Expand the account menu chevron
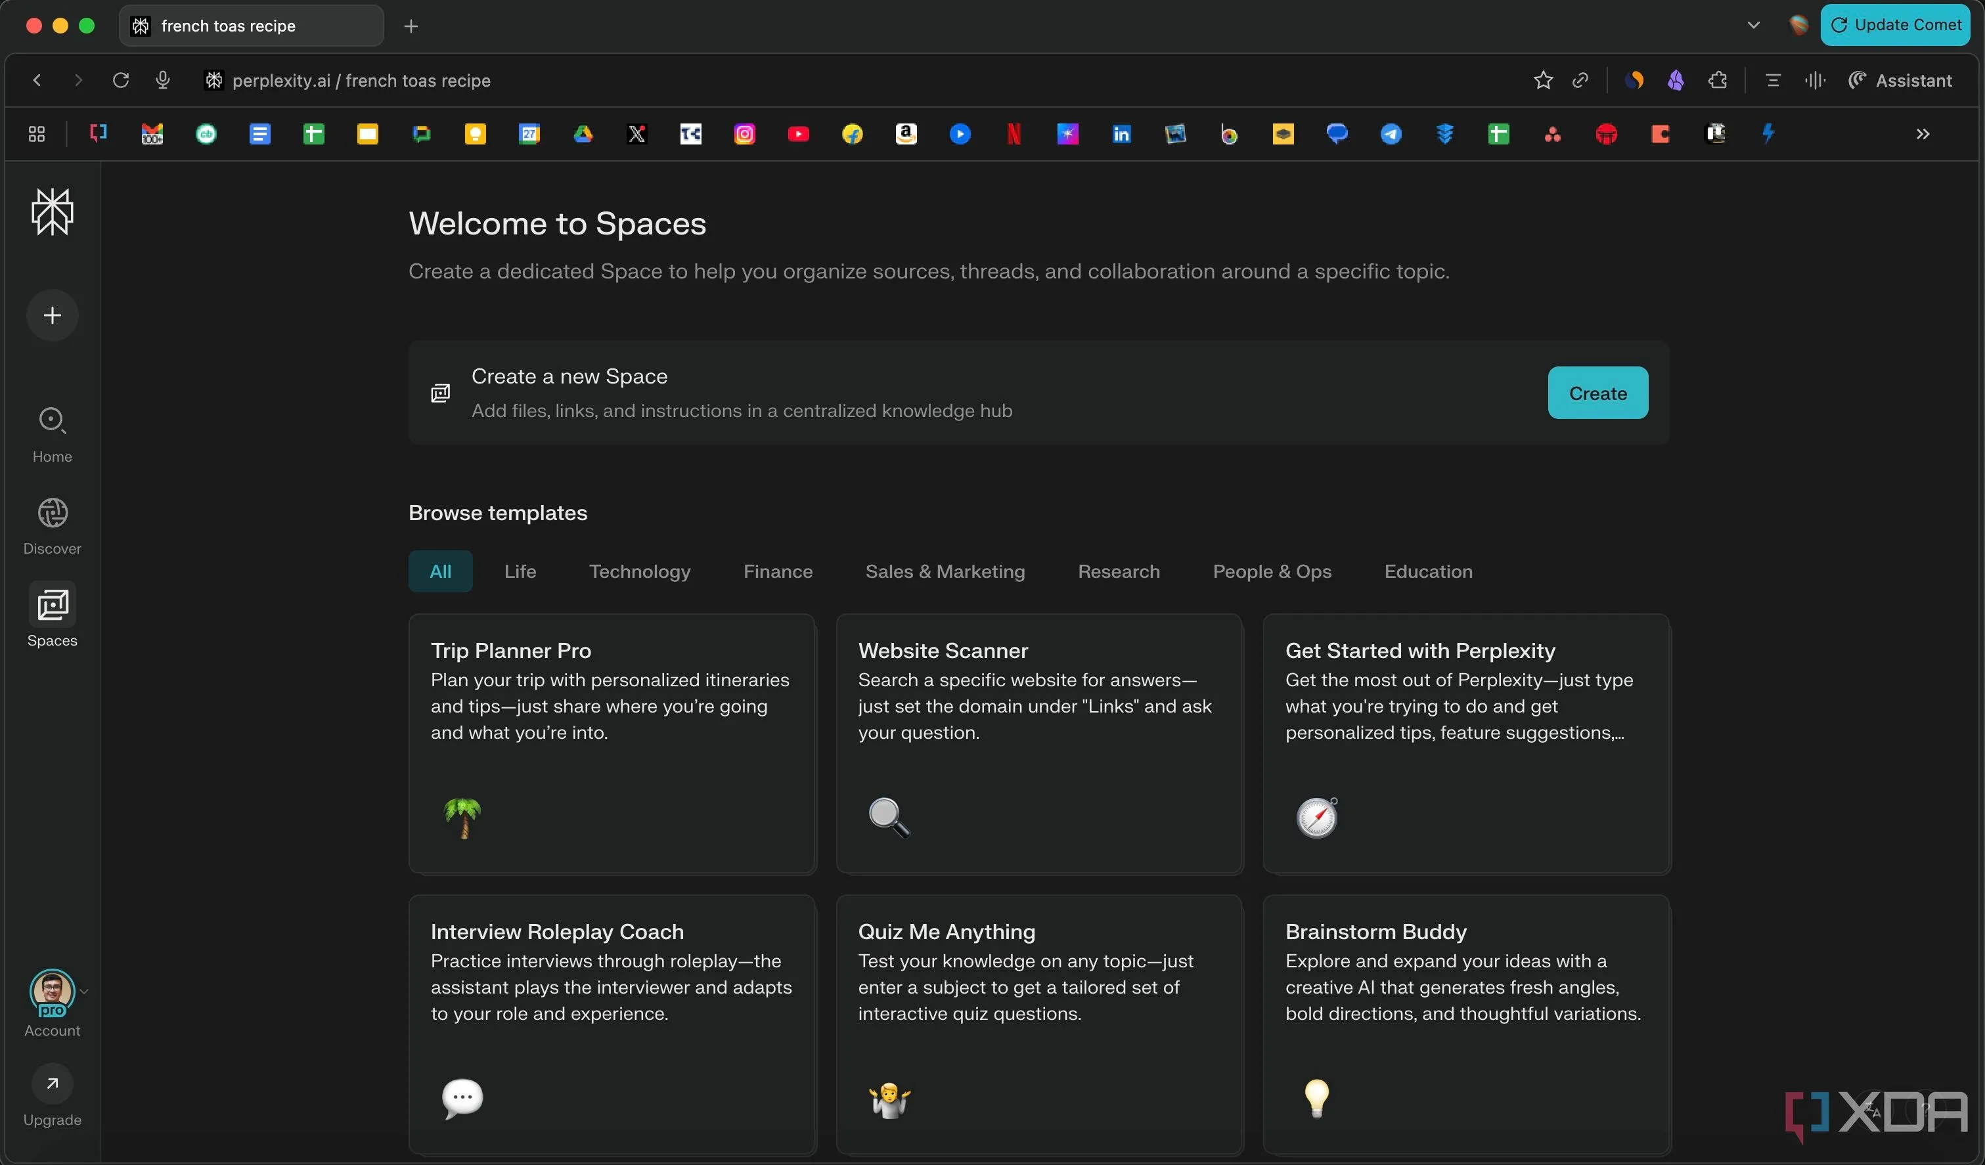1985x1165 pixels. point(84,991)
